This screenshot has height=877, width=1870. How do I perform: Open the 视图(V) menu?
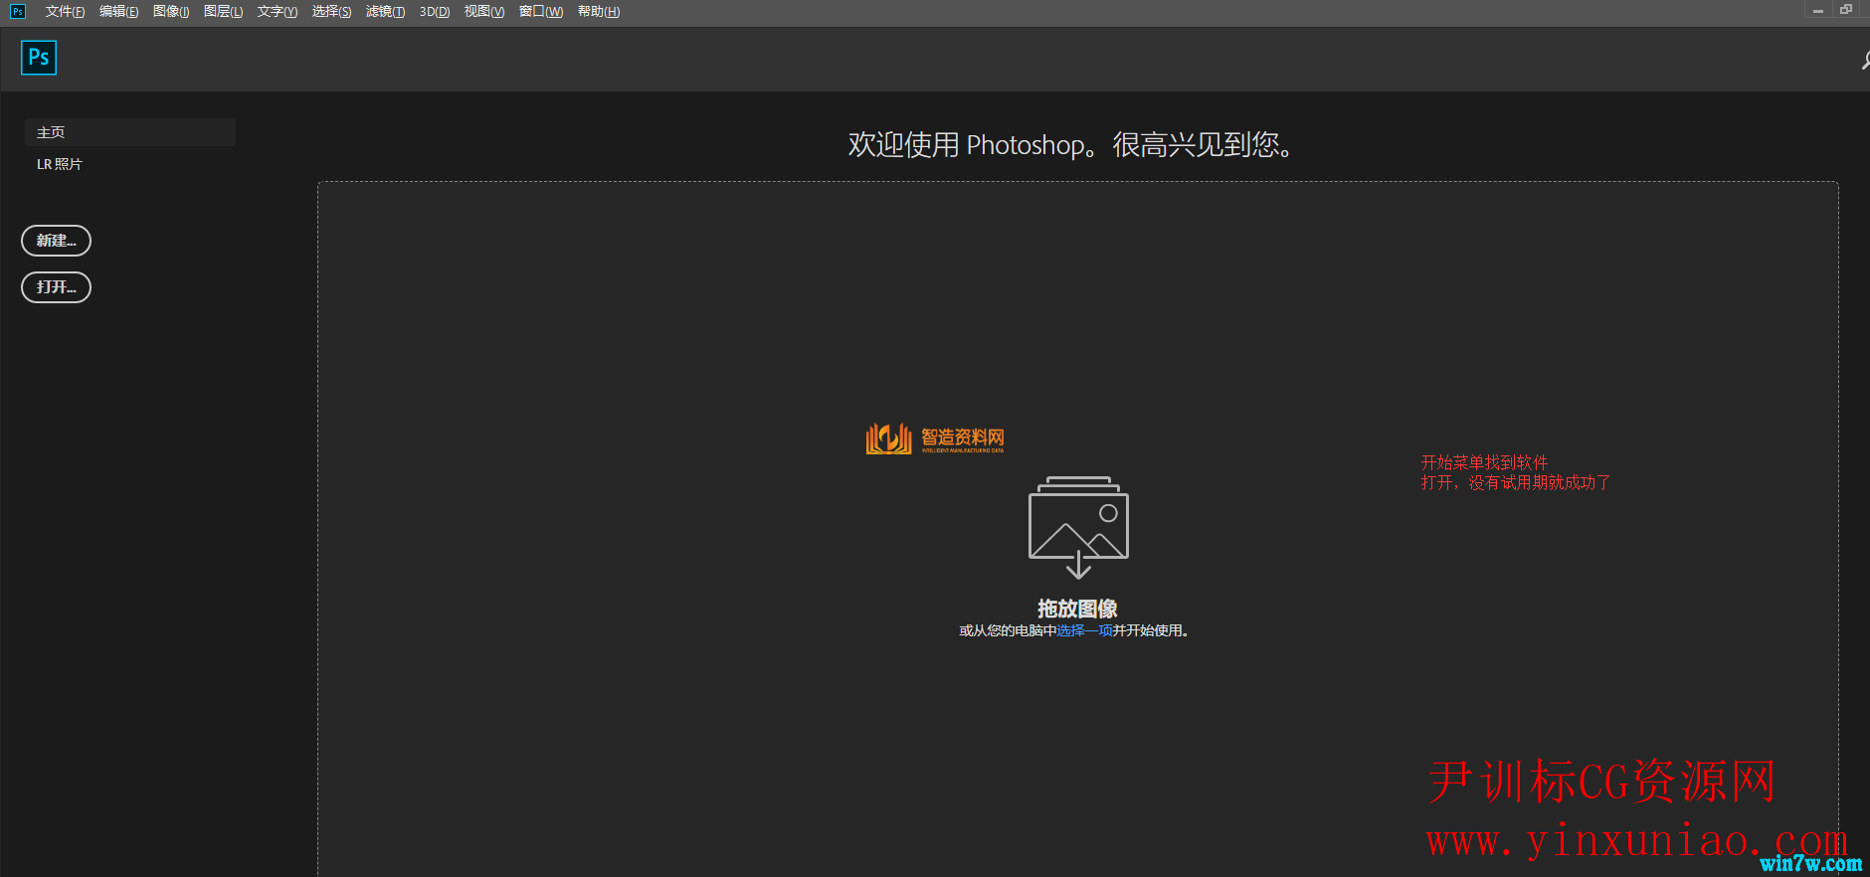pyautogui.click(x=483, y=12)
